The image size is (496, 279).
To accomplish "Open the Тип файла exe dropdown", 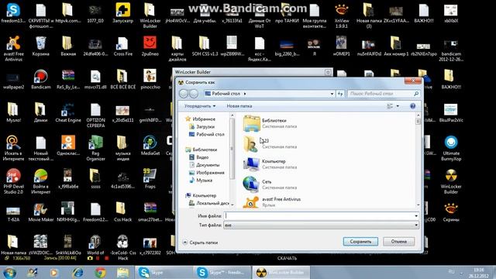I will tap(322, 225).
